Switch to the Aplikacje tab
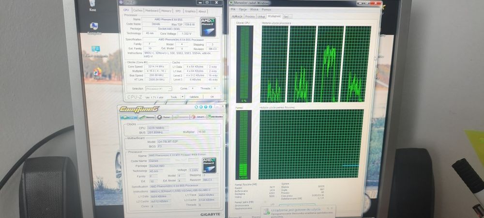The image size is (484, 218). pos(237,16)
